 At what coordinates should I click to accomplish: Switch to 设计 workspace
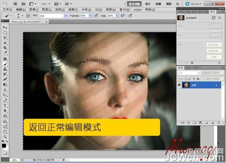tap(148, 4)
